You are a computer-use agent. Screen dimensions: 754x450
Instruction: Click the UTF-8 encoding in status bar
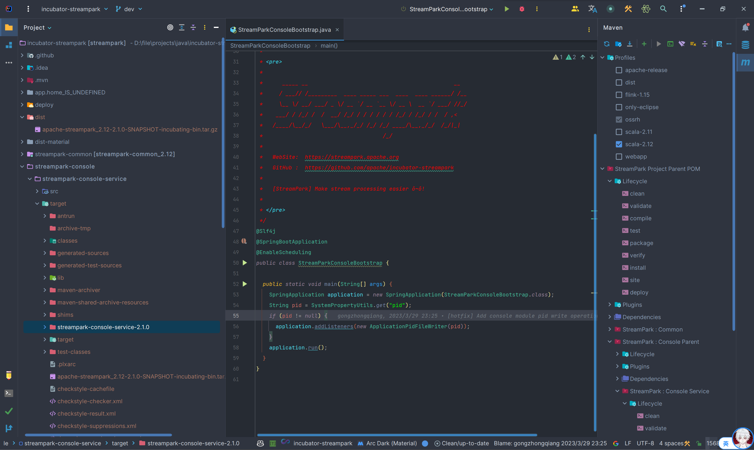[645, 443]
